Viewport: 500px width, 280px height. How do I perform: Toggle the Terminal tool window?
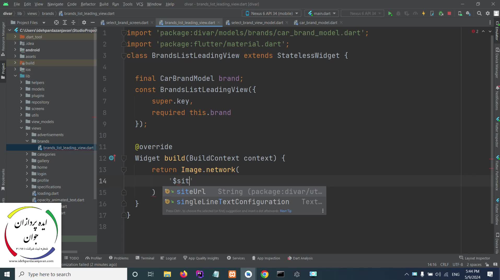(145, 258)
